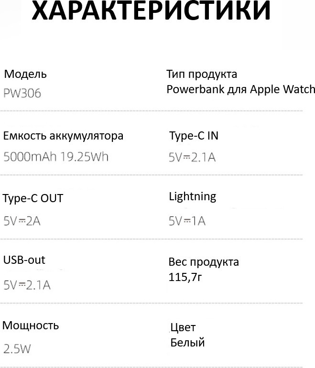The height and width of the screenshot is (368, 315).
Task: Click the Lightning label
Action: click(192, 196)
